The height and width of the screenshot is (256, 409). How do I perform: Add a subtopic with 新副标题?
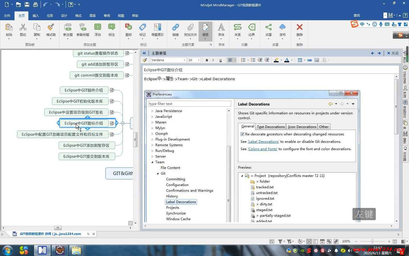coord(83,27)
